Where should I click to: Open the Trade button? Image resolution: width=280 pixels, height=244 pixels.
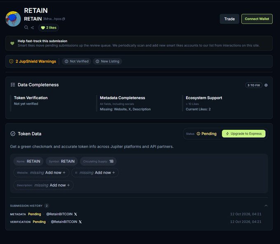[x=229, y=19]
